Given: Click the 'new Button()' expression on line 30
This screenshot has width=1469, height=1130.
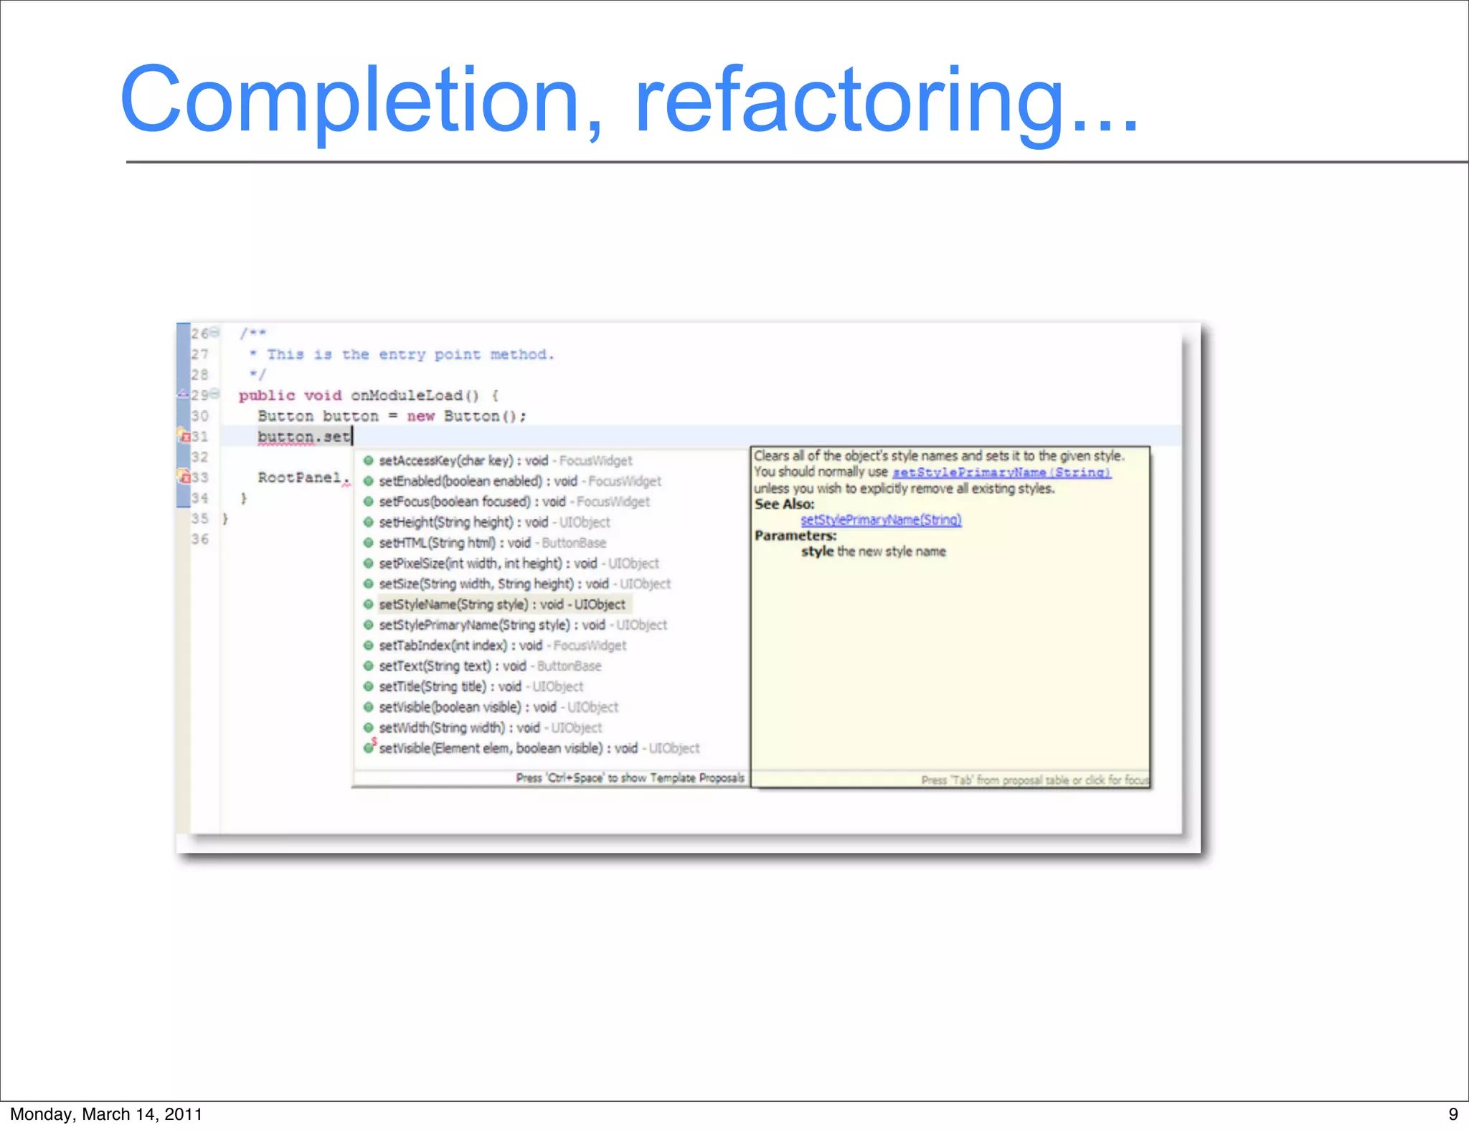Looking at the screenshot, I should coord(466,416).
